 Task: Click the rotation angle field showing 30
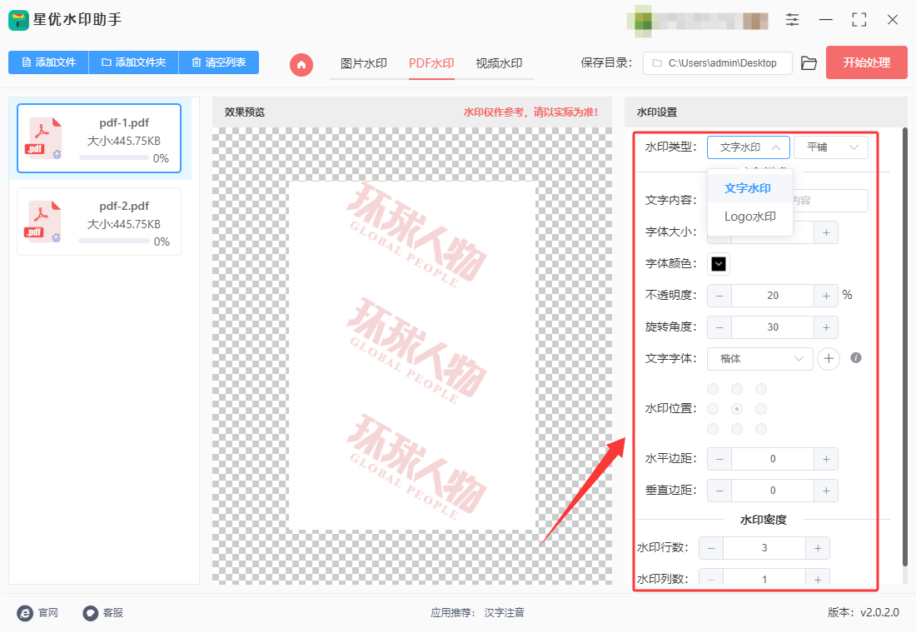click(x=772, y=327)
